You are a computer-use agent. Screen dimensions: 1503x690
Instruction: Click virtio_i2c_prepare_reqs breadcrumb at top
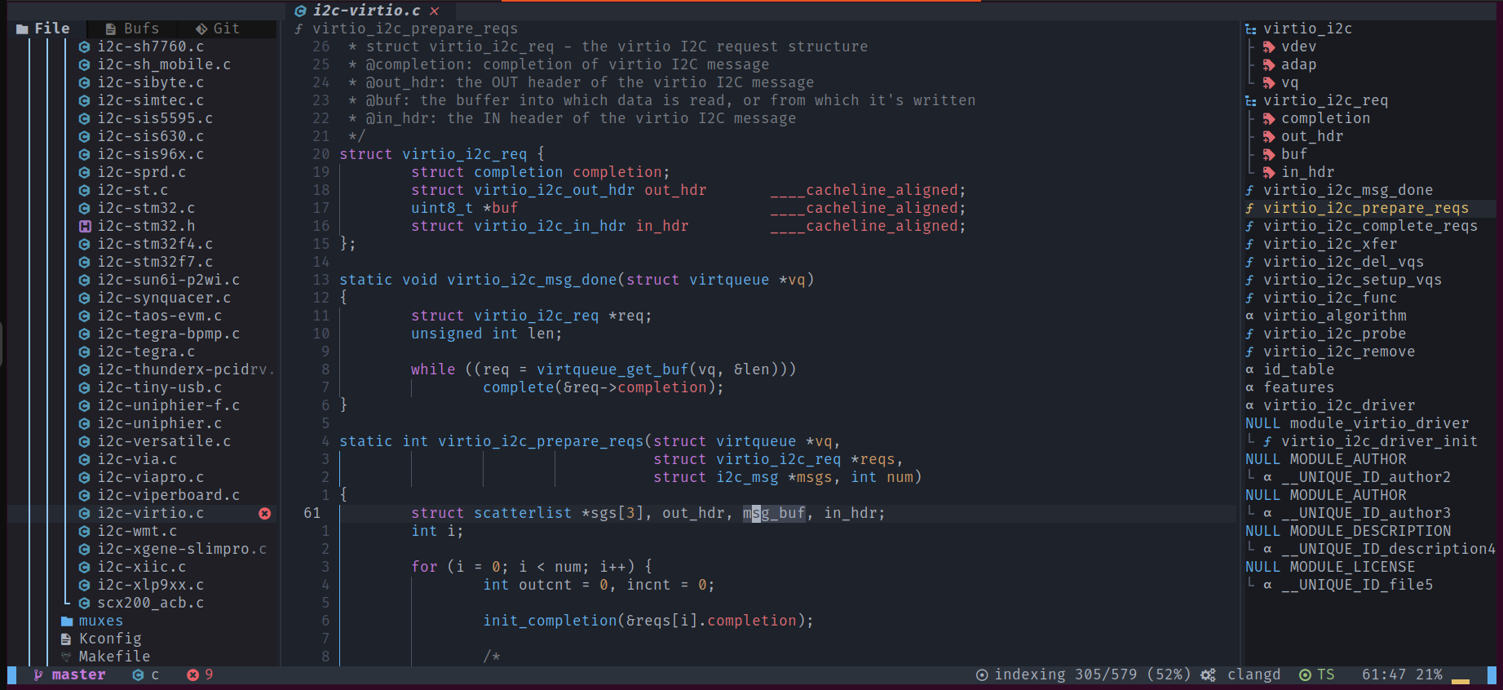pyautogui.click(x=414, y=29)
